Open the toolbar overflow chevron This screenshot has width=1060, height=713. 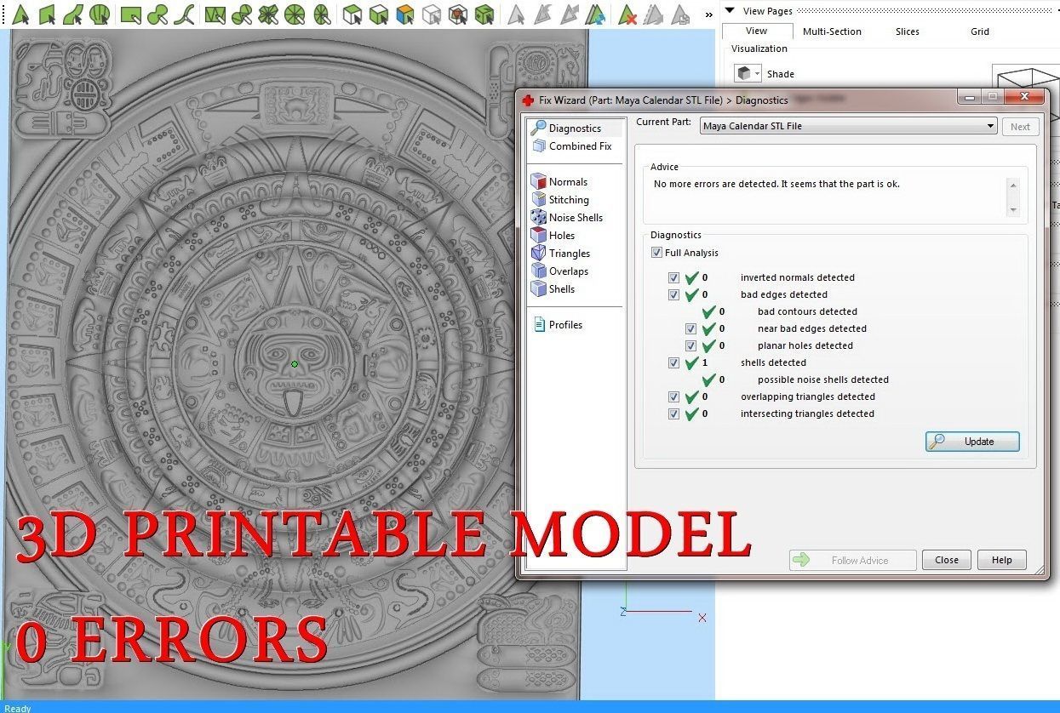708,14
